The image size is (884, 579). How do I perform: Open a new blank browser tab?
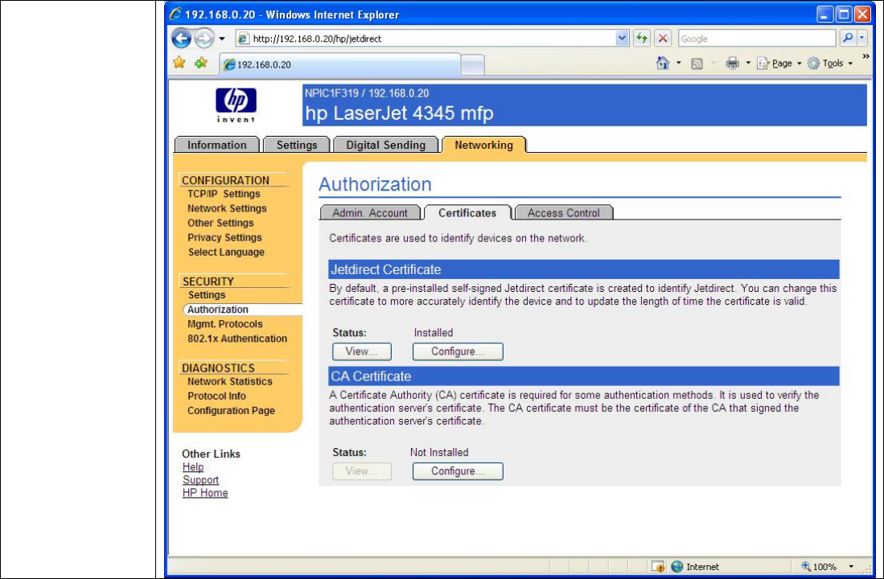[472, 65]
